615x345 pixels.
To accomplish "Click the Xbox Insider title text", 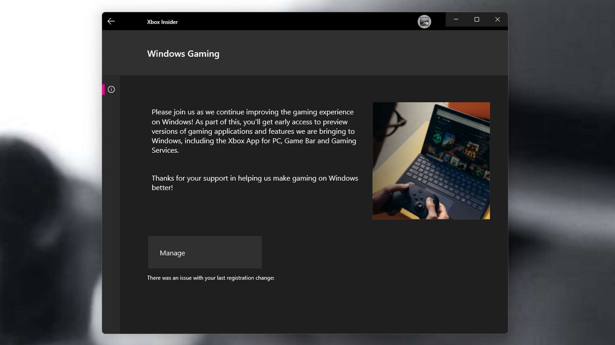I will (x=162, y=22).
